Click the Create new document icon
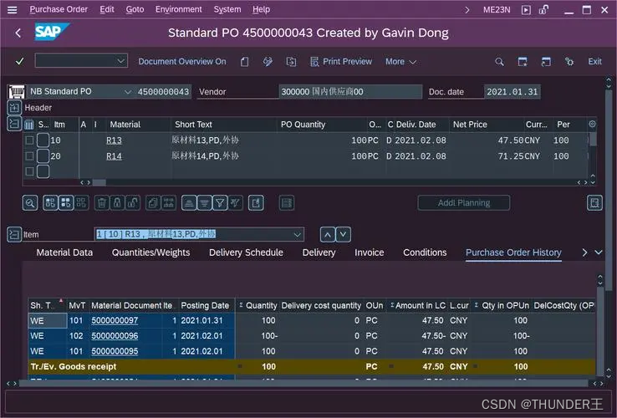The height and width of the screenshot is (418, 617). pyautogui.click(x=244, y=62)
